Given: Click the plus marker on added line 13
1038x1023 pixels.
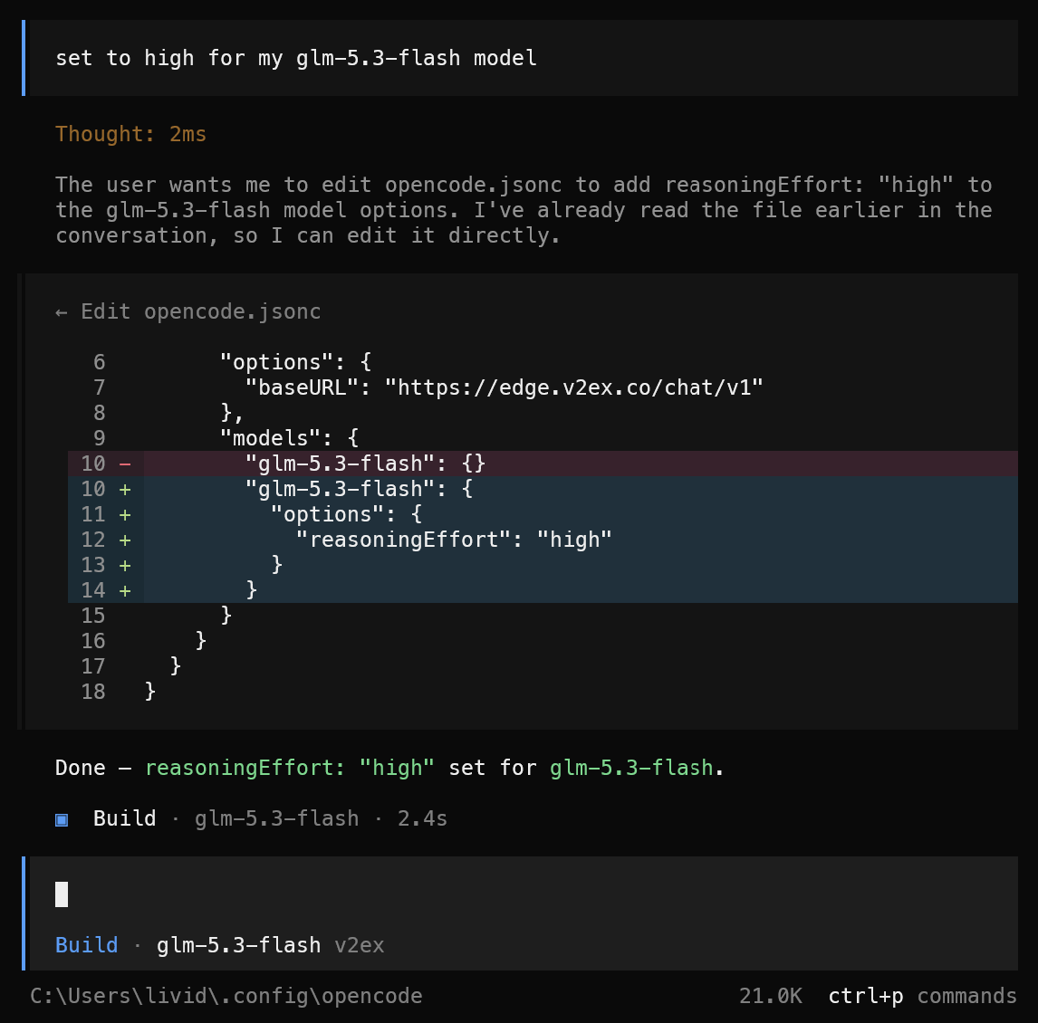Looking at the screenshot, I should 124,565.
